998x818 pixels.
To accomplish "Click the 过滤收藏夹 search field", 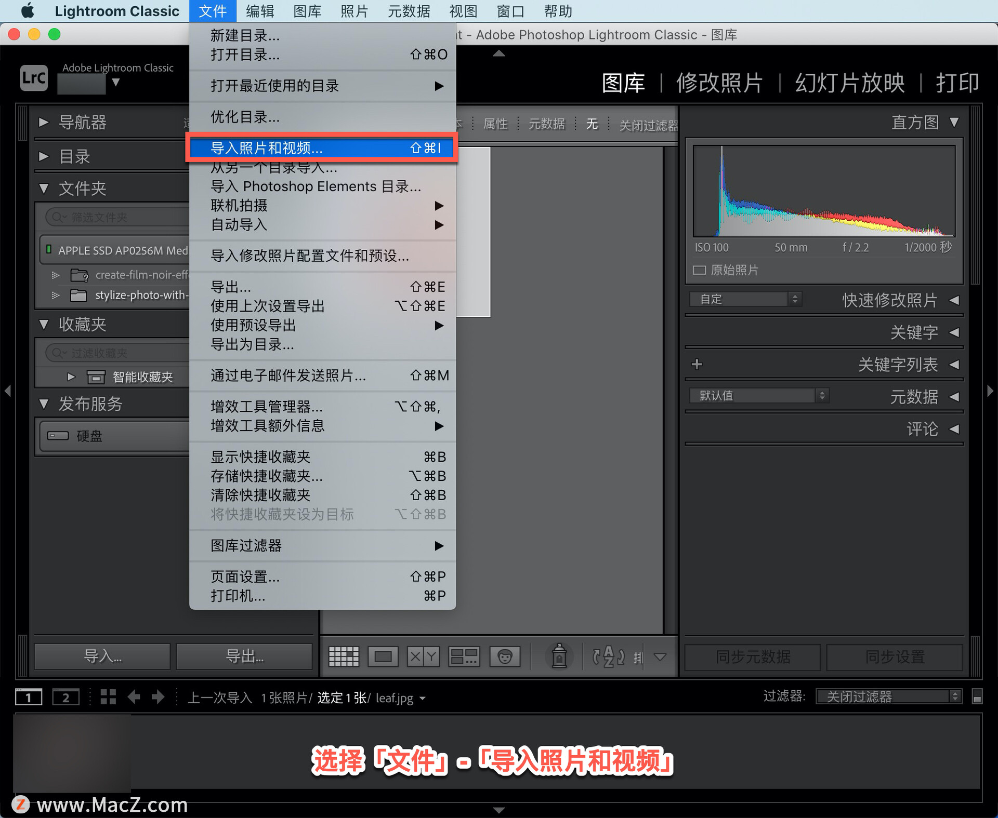I will click(x=117, y=353).
